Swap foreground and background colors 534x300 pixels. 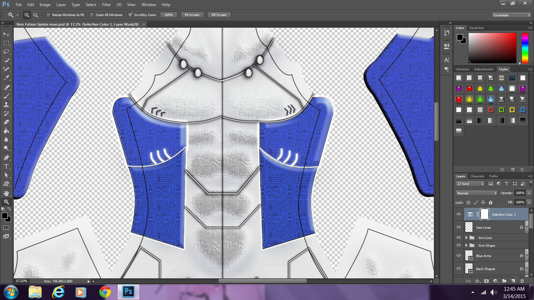pos(9,209)
